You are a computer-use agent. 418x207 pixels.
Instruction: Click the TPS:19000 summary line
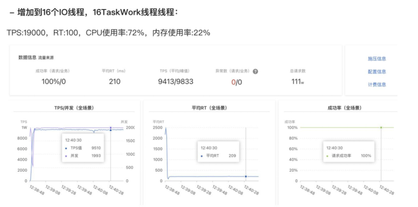pos(108,33)
